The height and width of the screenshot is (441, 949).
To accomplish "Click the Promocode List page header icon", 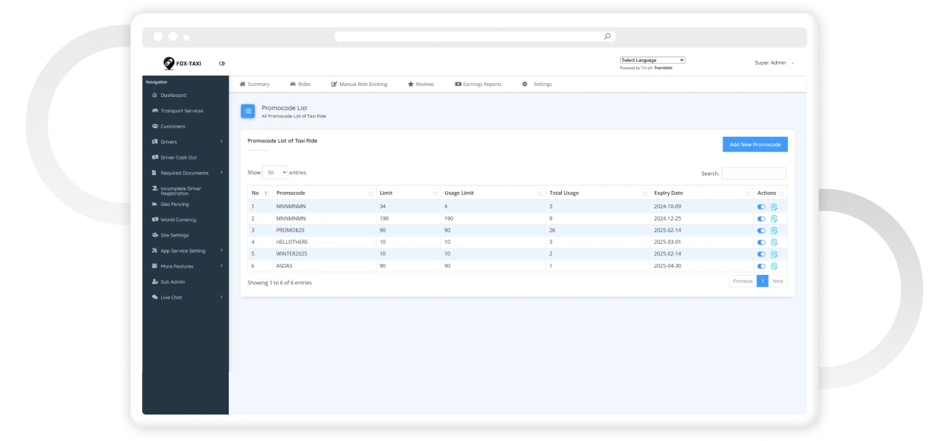I will [x=248, y=111].
